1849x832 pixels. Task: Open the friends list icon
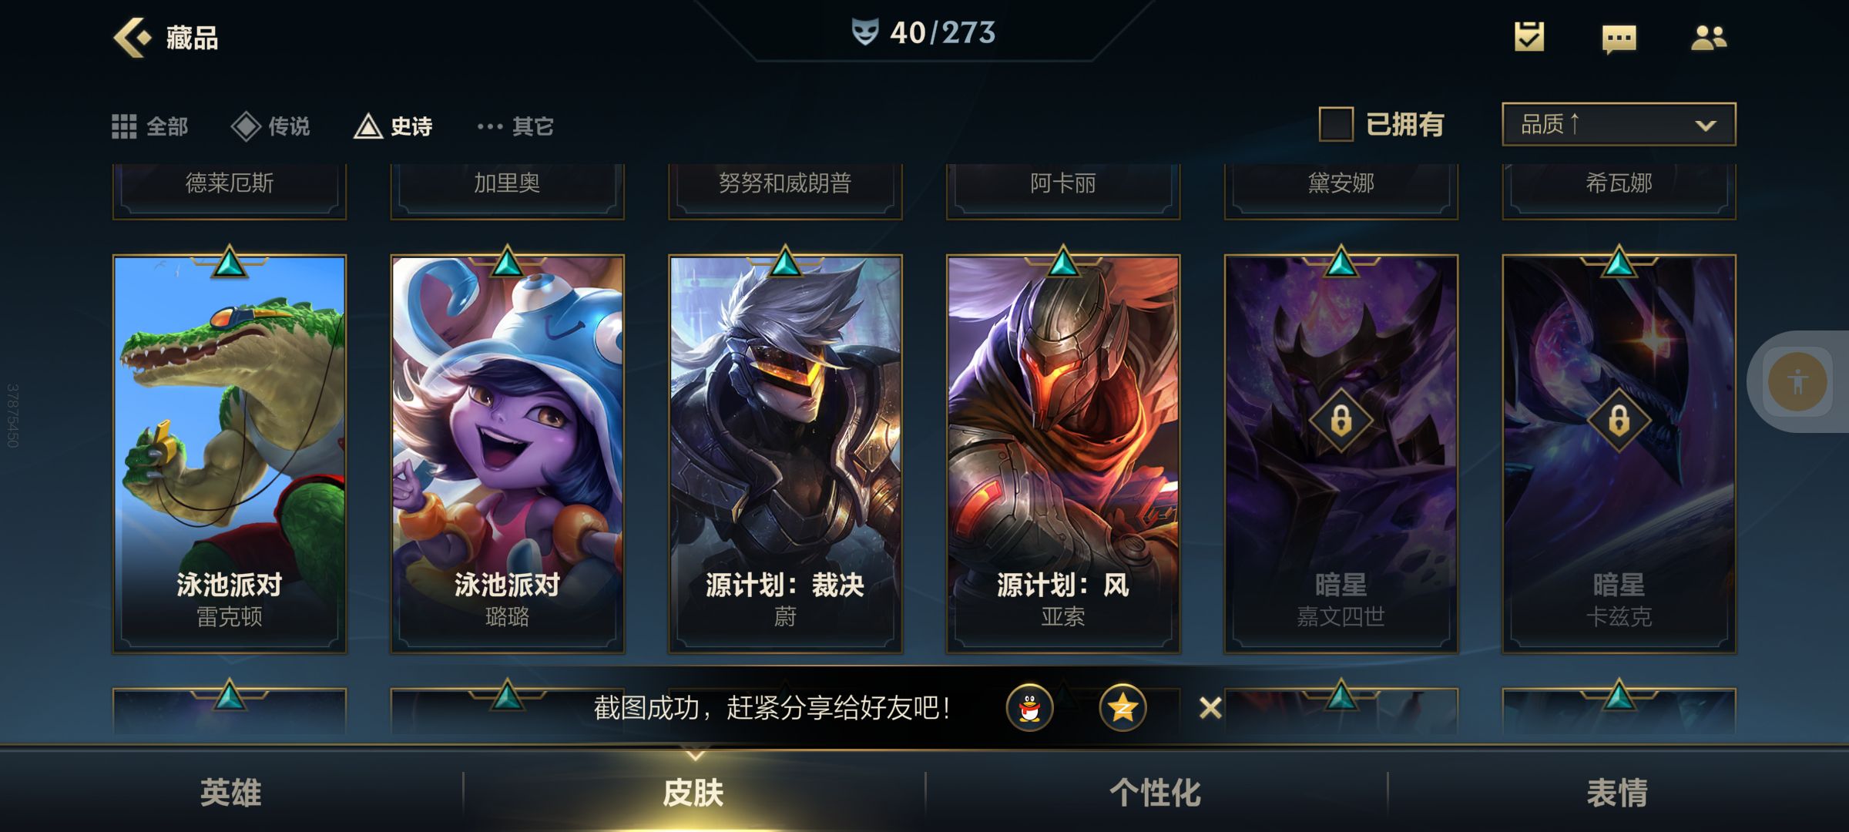click(1708, 37)
